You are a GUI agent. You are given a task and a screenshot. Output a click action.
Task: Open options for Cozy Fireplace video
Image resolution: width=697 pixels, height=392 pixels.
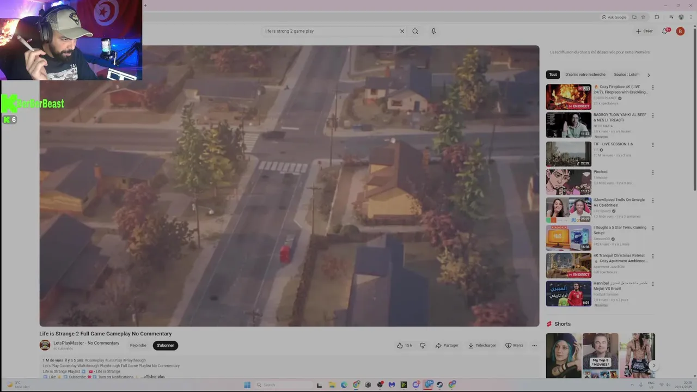point(653,88)
